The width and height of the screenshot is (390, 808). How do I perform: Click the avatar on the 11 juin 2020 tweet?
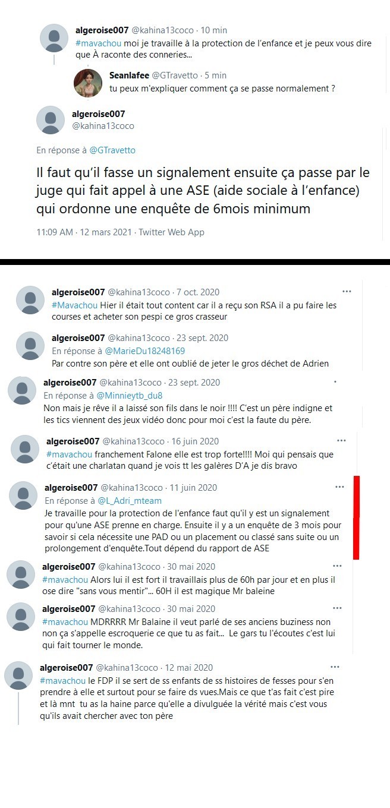coord(24,496)
